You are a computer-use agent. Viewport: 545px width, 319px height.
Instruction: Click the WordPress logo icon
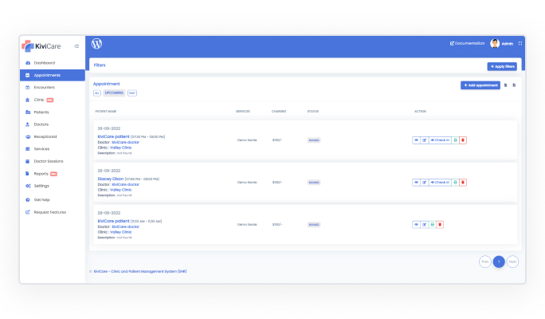(97, 44)
